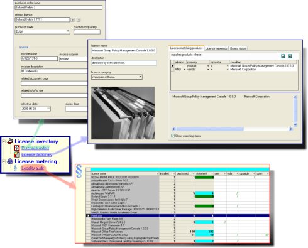
Task: Click the left arrow of the horizontal scrollbar
Action: pyautogui.click(x=173, y=129)
